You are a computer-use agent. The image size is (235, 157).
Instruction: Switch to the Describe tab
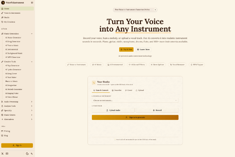click(x=117, y=90)
